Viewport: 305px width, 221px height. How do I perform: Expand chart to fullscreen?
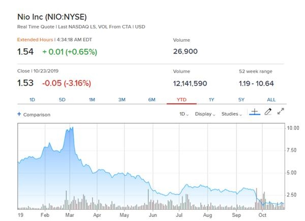[281, 112]
